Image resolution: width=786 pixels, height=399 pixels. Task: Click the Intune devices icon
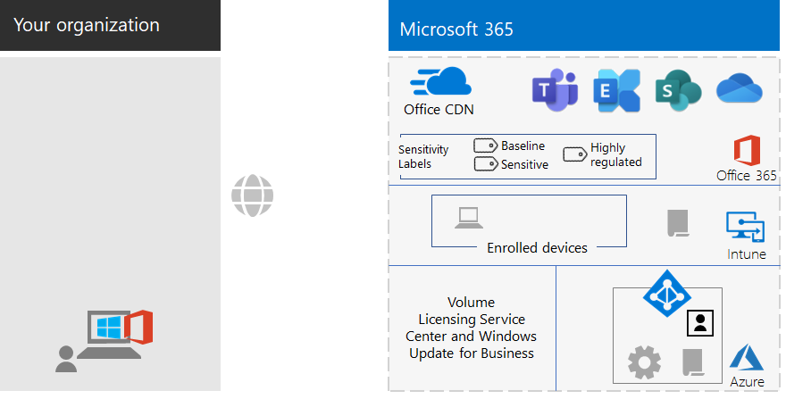(x=746, y=228)
